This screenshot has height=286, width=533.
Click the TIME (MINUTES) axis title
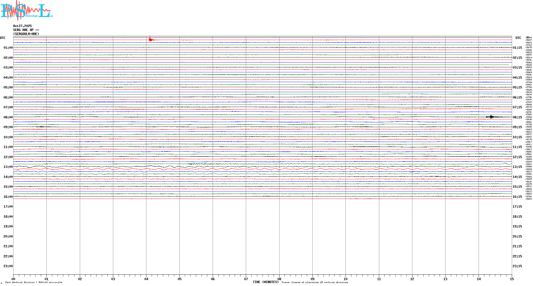pos(265,282)
